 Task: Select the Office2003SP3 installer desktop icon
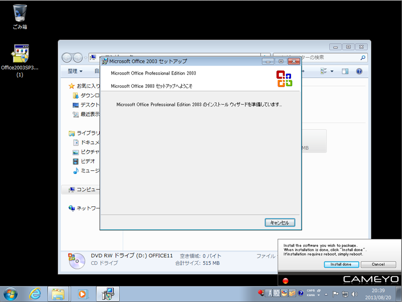pyautogui.click(x=20, y=61)
